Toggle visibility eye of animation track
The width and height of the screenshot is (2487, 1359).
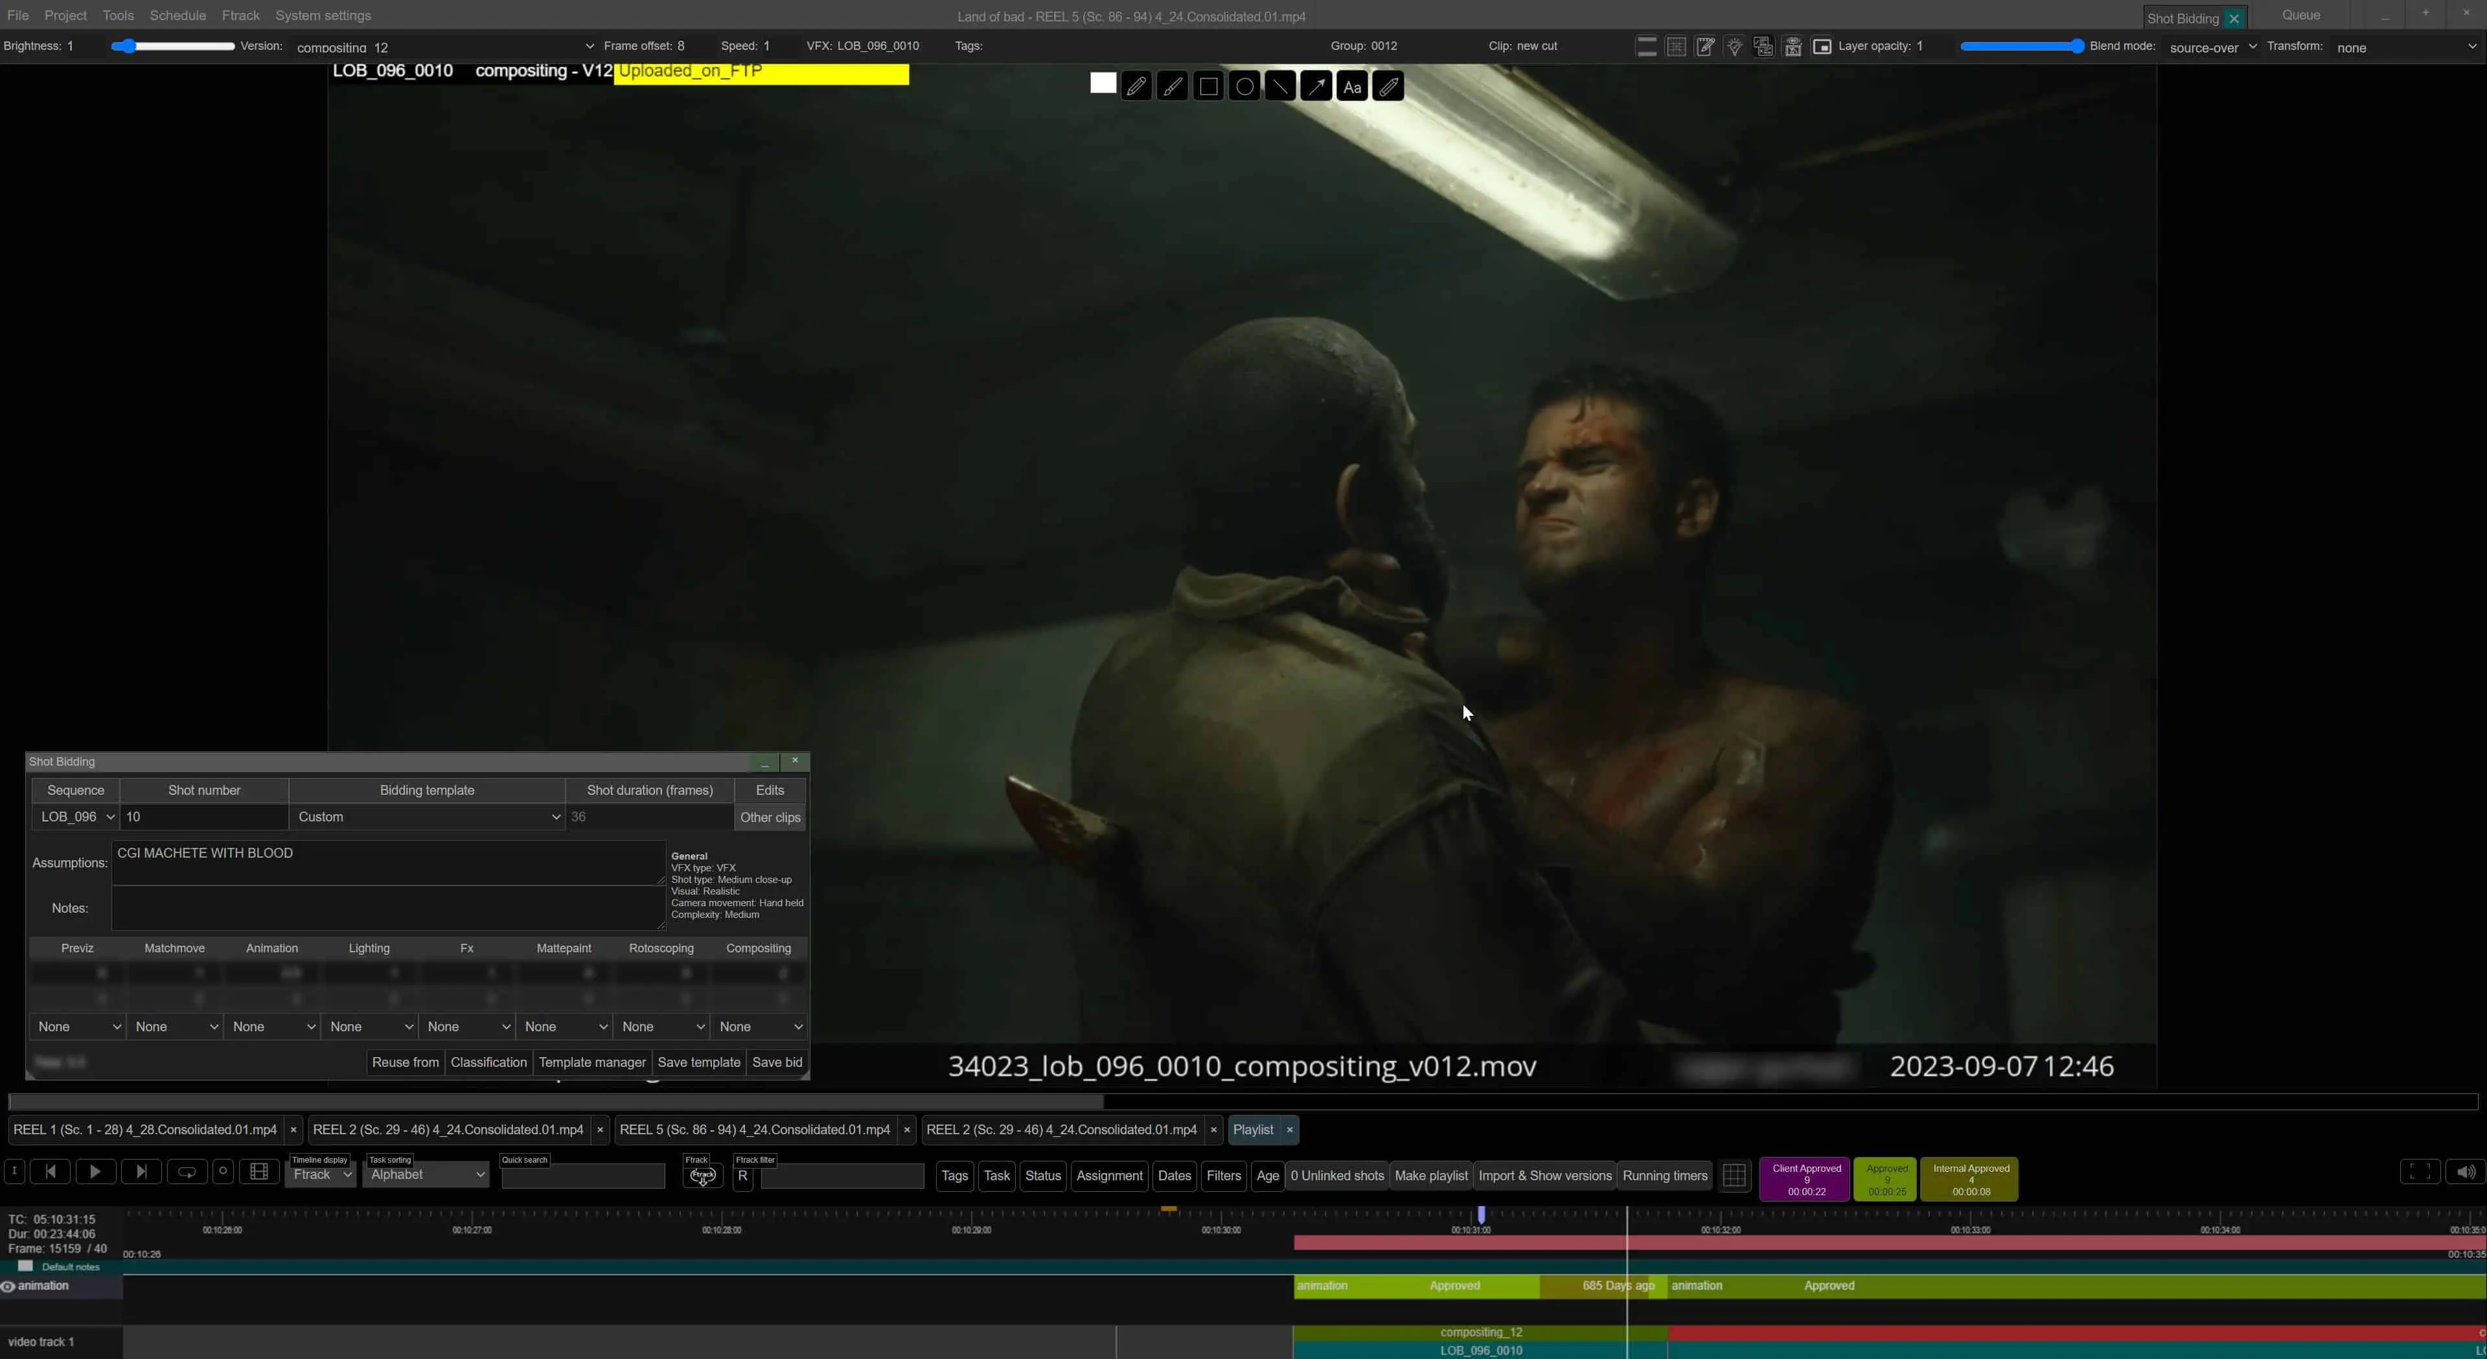point(8,1286)
